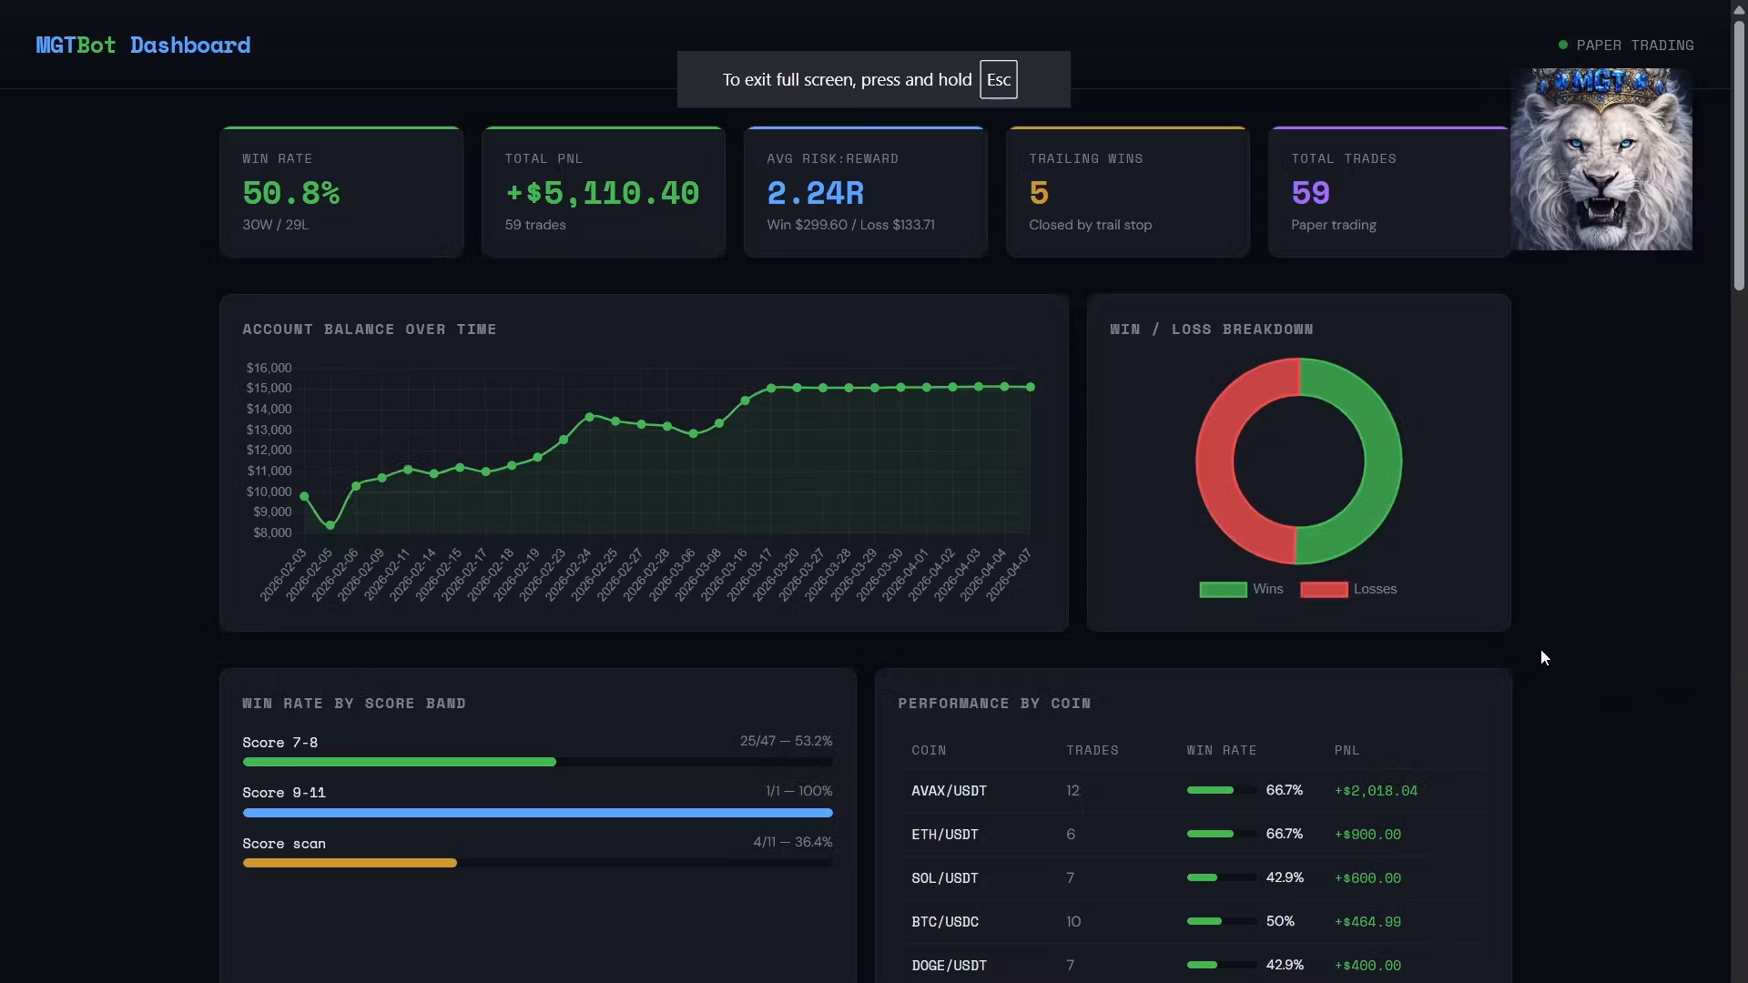Click the PNL column header
Image resolution: width=1748 pixels, height=983 pixels.
click(1347, 751)
